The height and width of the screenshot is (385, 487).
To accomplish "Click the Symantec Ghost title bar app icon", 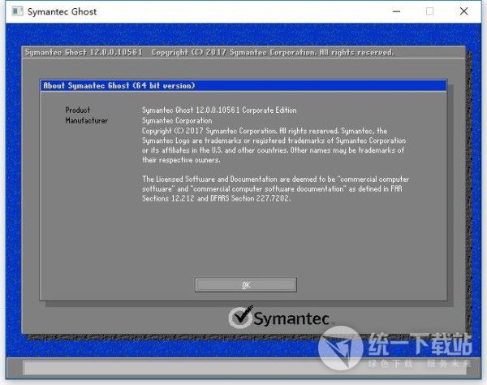I will (17, 11).
